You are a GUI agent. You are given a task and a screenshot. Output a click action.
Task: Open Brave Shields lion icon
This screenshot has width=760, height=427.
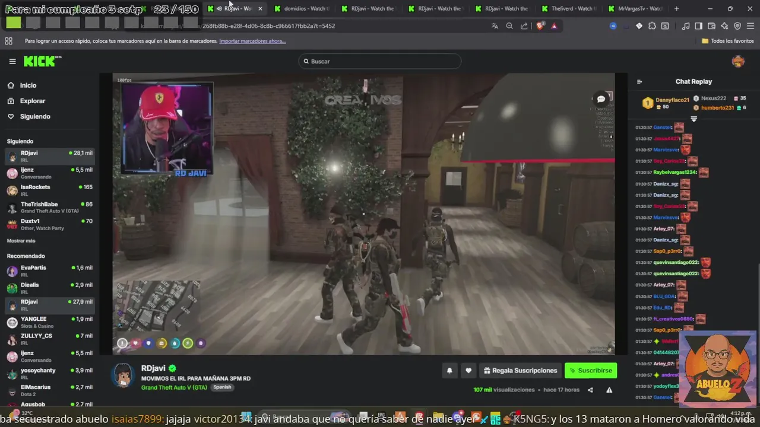(540, 26)
